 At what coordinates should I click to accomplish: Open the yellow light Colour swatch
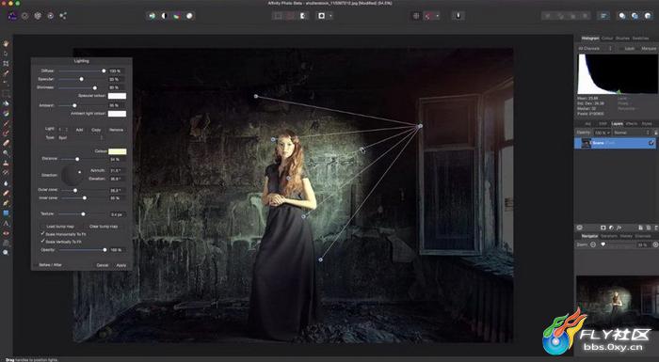(117, 151)
